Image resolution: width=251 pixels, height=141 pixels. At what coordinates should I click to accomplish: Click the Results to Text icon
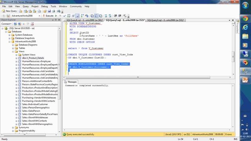pos(92,16)
